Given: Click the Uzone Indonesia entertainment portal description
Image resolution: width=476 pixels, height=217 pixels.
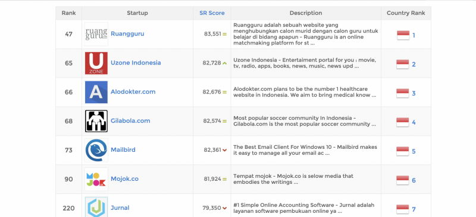Looking at the screenshot, I should pyautogui.click(x=305, y=63).
